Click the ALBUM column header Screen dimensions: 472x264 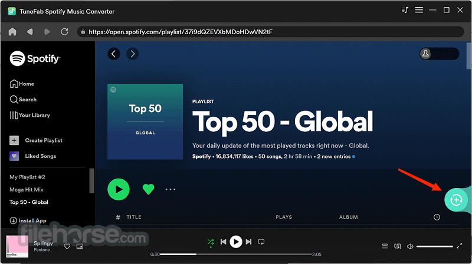pos(349,217)
